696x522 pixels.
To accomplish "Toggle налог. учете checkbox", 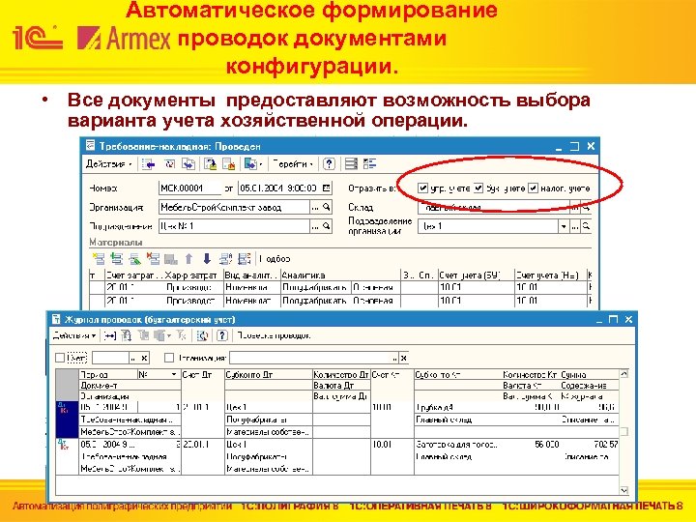I will pyautogui.click(x=533, y=188).
